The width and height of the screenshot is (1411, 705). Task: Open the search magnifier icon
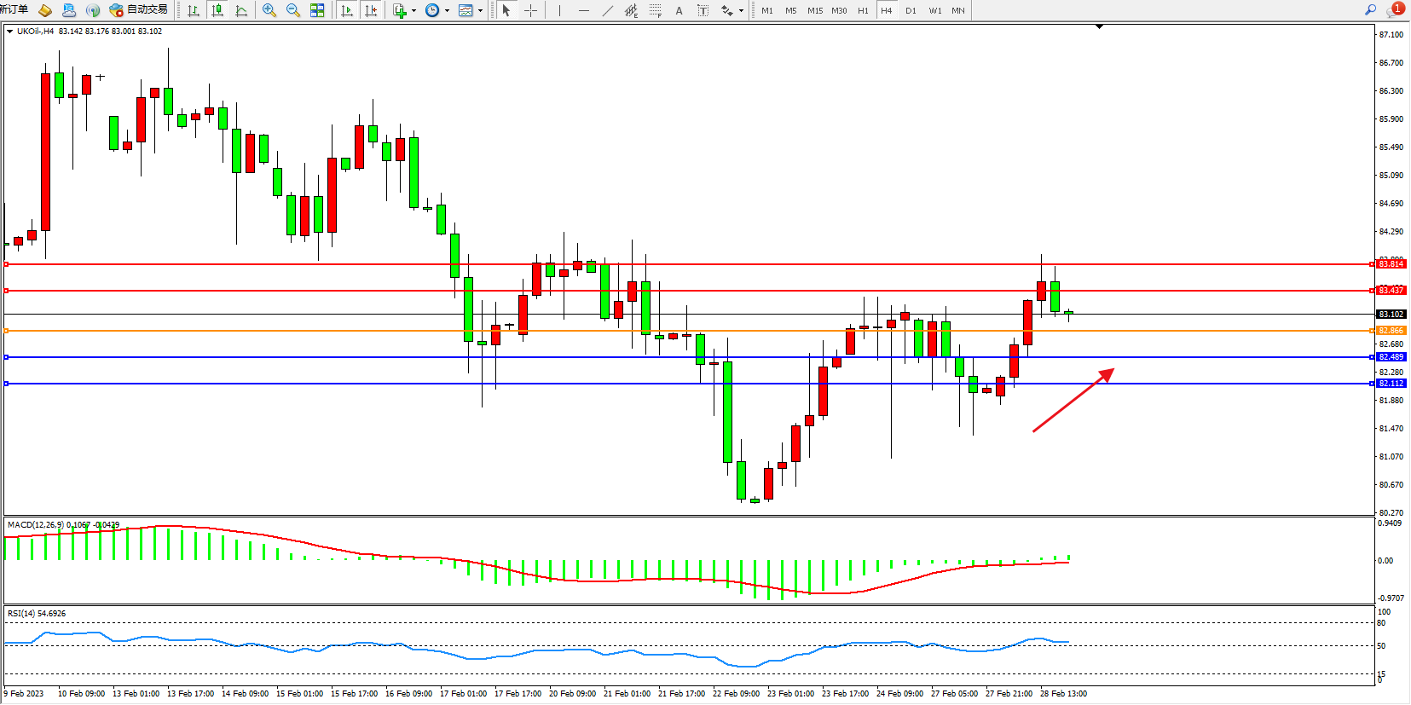click(1370, 10)
